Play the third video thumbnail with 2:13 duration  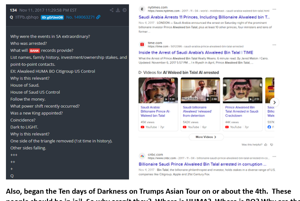tap(242, 90)
